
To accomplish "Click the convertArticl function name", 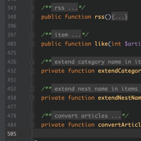I will pyautogui.click(x=119, y=125).
